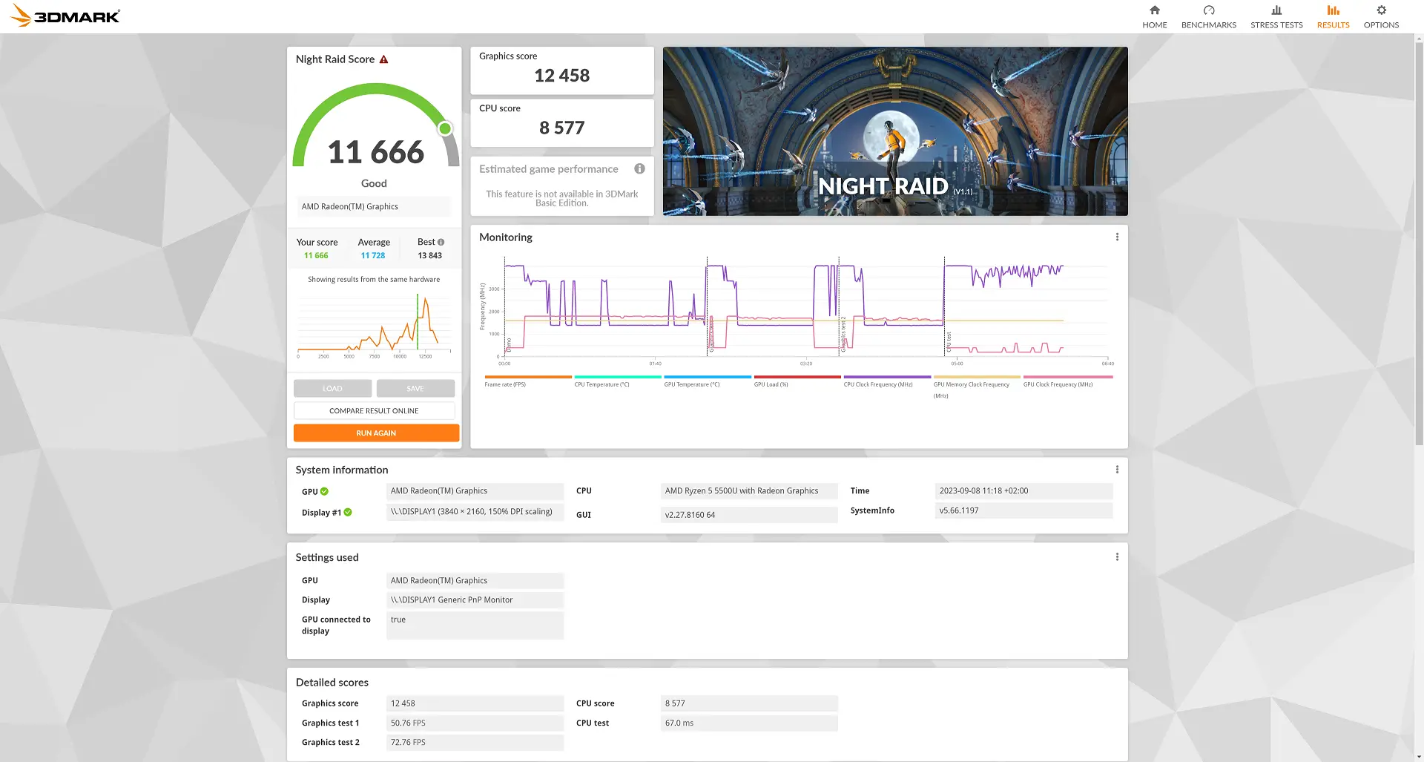Click Graphics test 1 value 50.76 FPS
The height and width of the screenshot is (762, 1424).
coord(475,723)
